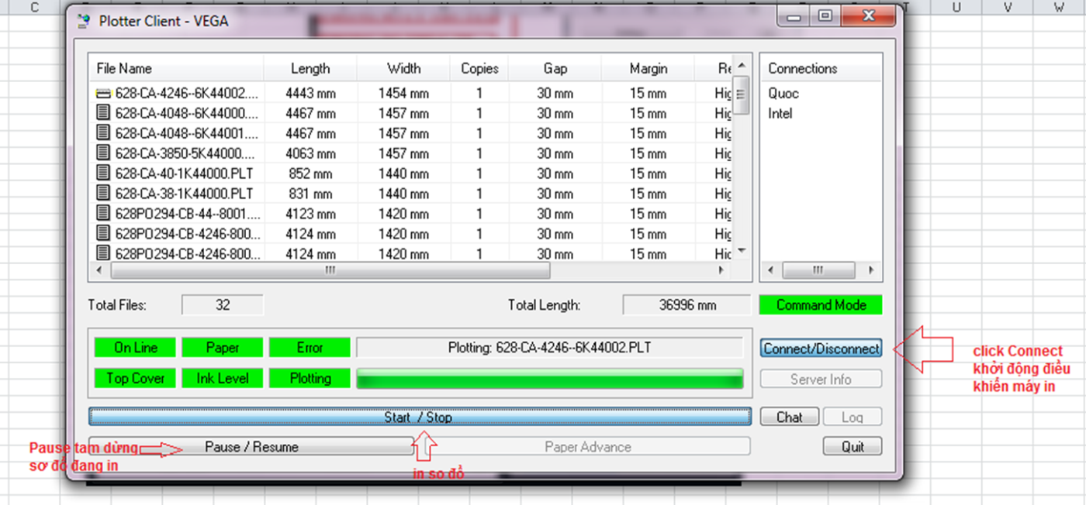Select the Quoc connection

[x=783, y=93]
